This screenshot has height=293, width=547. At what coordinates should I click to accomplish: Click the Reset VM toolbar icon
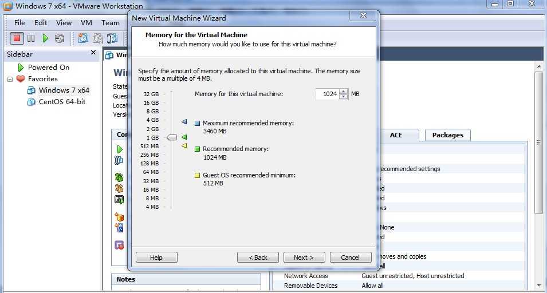click(60, 38)
